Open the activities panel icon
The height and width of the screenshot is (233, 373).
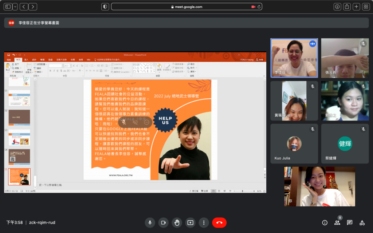pos(362,222)
